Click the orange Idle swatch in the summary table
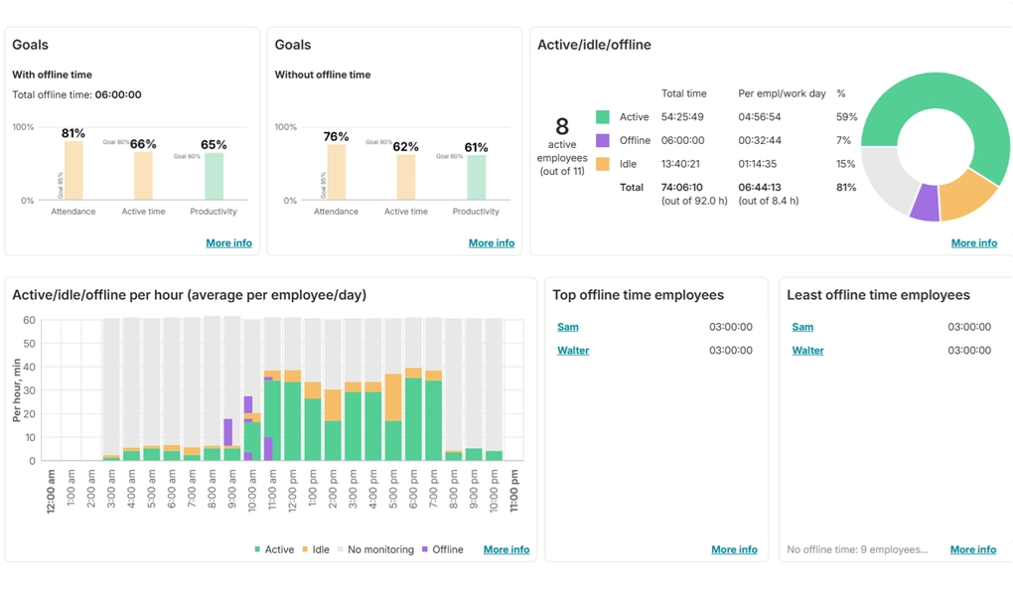This screenshot has height=596, width=1013. click(602, 164)
